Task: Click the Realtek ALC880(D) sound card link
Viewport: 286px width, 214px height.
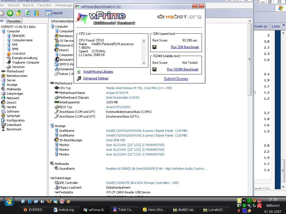Action: tap(156, 169)
